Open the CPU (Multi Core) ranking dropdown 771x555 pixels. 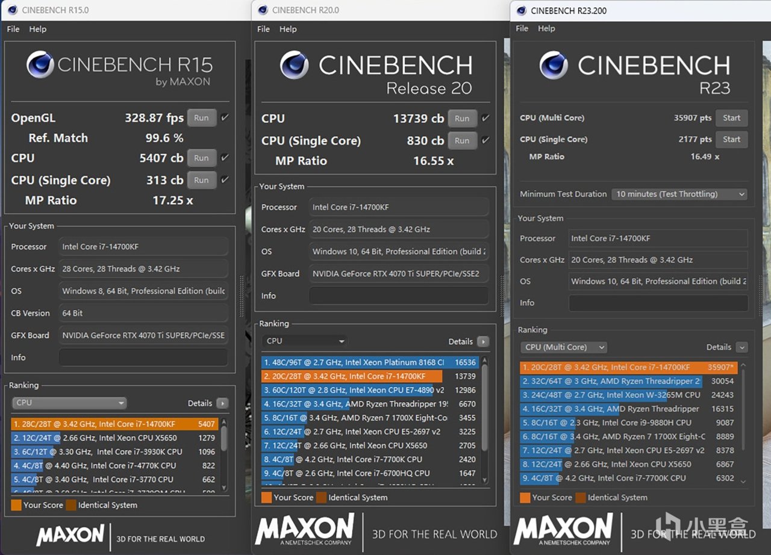coord(563,347)
